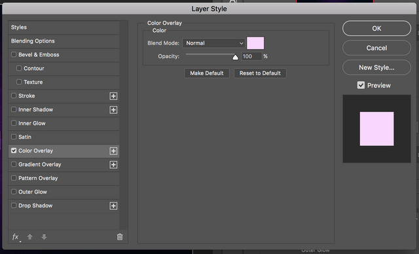Add another Inner Shadow with its plus icon

[x=113, y=110]
